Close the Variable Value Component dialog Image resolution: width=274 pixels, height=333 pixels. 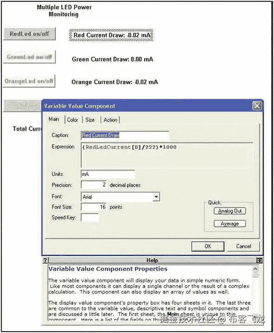257,106
